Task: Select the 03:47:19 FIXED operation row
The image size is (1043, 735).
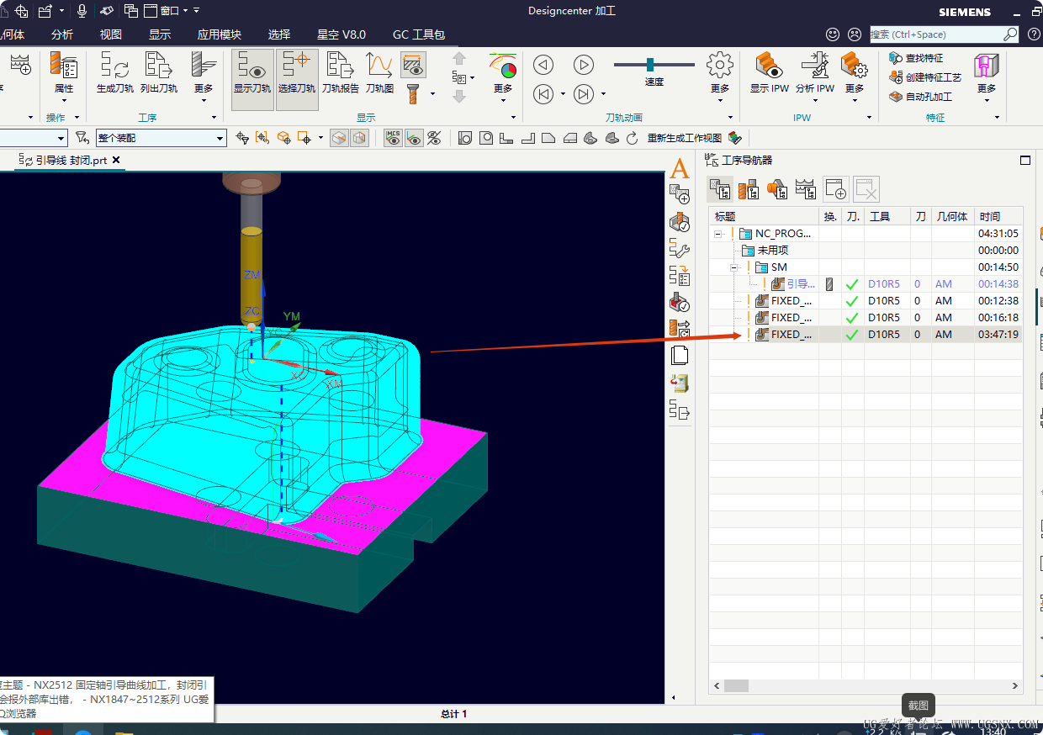Action: point(866,335)
